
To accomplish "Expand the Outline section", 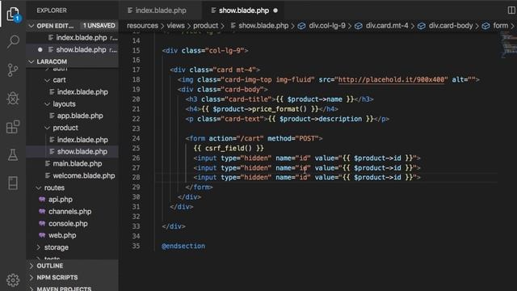I will (x=32, y=266).
